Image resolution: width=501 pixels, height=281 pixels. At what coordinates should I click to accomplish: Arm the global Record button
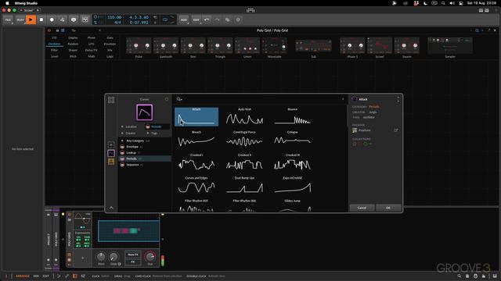coord(52,20)
